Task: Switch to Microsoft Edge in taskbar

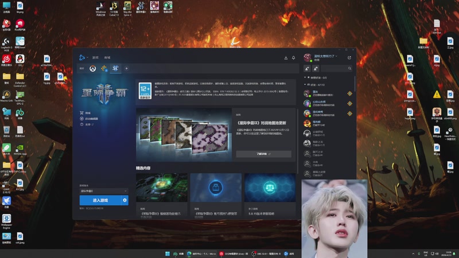Action: [201, 253]
